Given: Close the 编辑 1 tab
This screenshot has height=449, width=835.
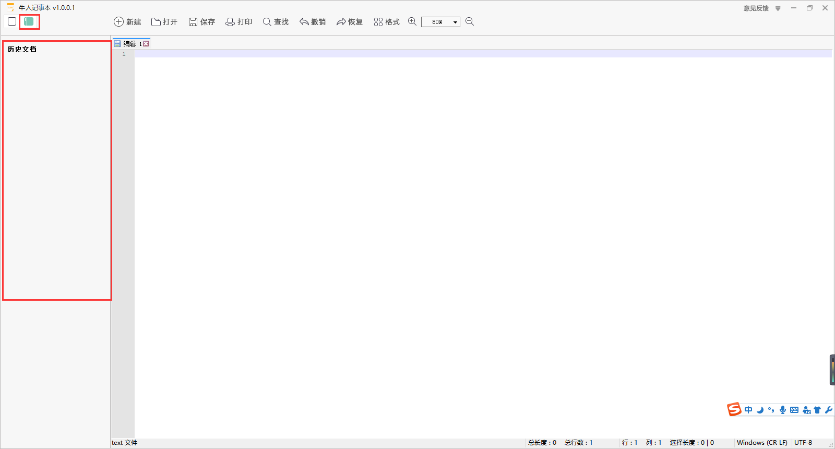Looking at the screenshot, I should pos(146,44).
